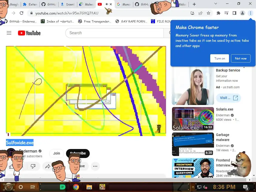
Task: Switch to the Downloads tab
Action: [x=68, y=4]
